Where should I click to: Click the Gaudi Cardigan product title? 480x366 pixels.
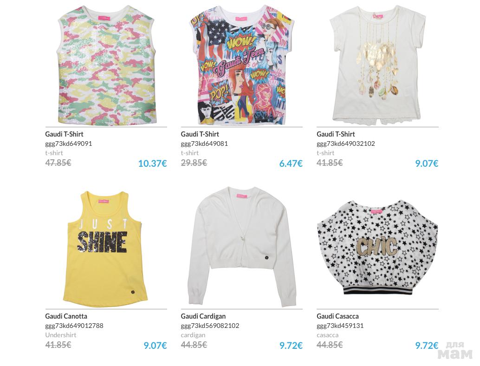coord(203,316)
